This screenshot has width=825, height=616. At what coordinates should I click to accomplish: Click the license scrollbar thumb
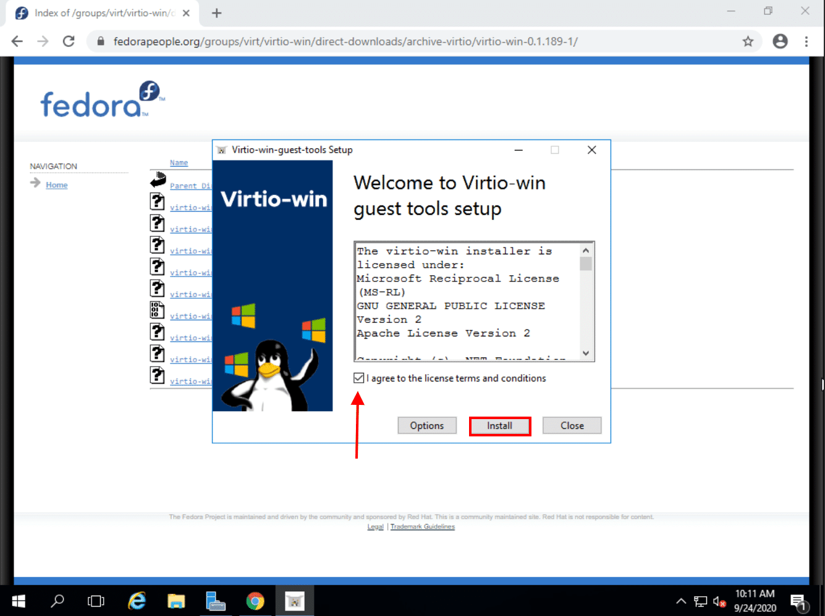586,264
